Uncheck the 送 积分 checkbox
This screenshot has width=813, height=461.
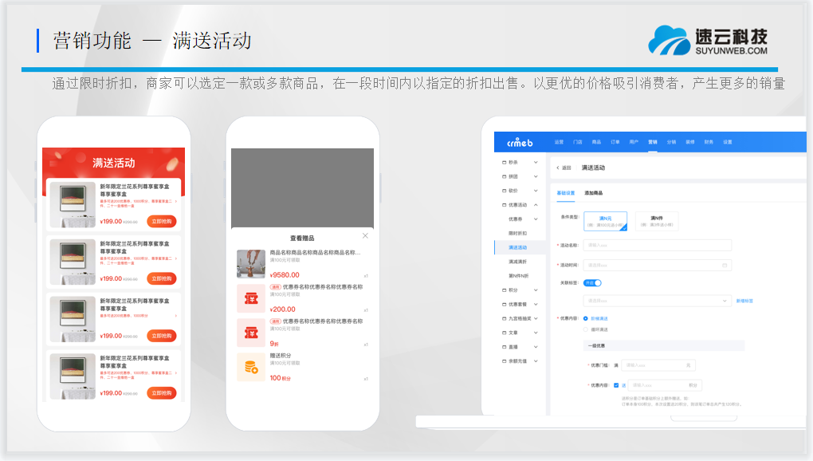pyautogui.click(x=616, y=384)
